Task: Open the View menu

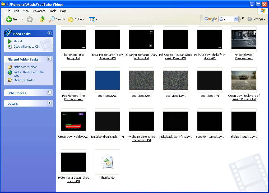Action: pos(26,11)
